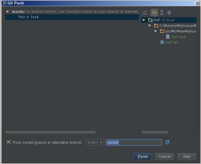Select RAF.iml in the files tree

(x=172, y=42)
